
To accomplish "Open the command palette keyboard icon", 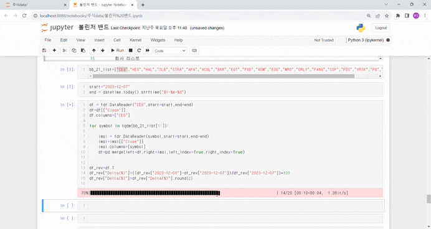I will tap(194, 50).
